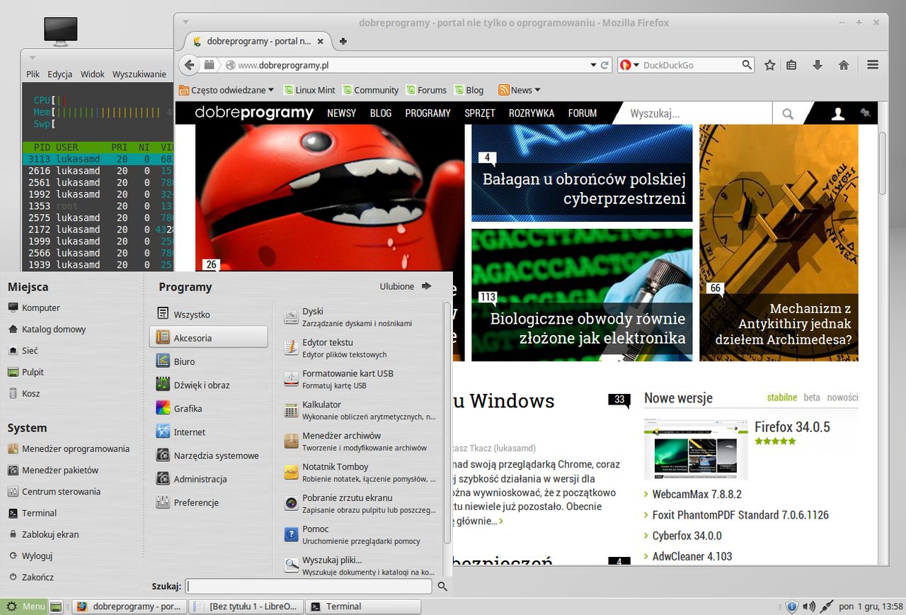906x615 pixels.
Task: Switch to Ulubione favorites view
Action: click(406, 286)
